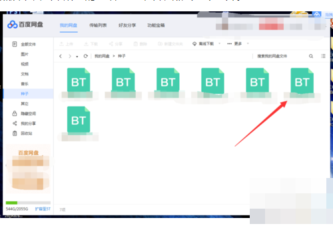Click the share icon beside 我的分享
333x240 pixels.
[15, 123]
